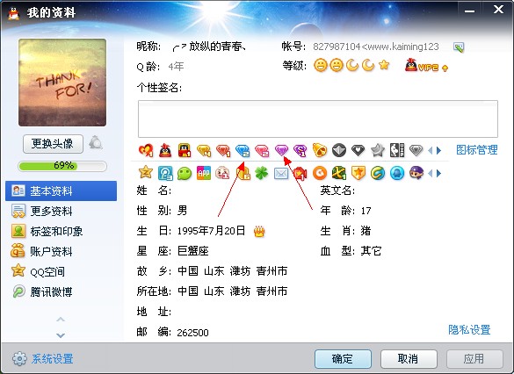
Task: Click the green four-leaf clover icon
Action: pos(261,173)
